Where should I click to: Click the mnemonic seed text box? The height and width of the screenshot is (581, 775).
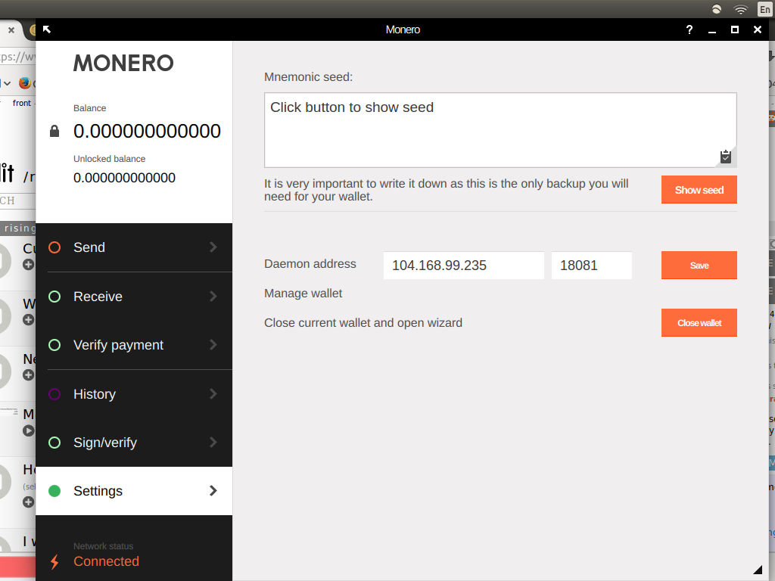click(500, 130)
